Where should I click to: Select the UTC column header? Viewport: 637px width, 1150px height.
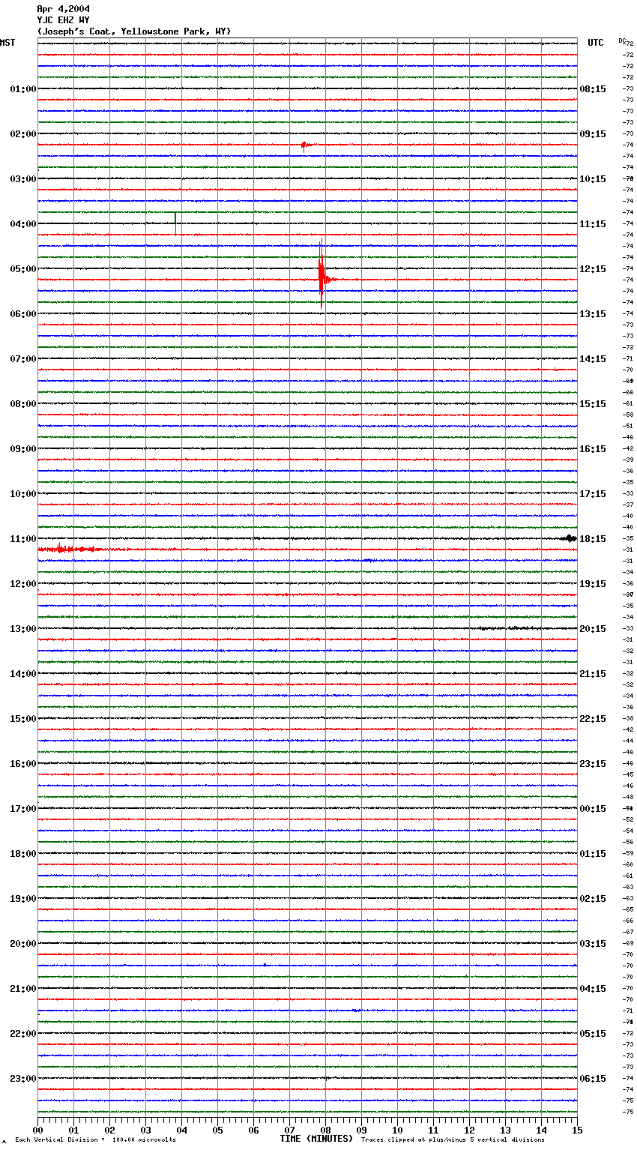tap(596, 43)
